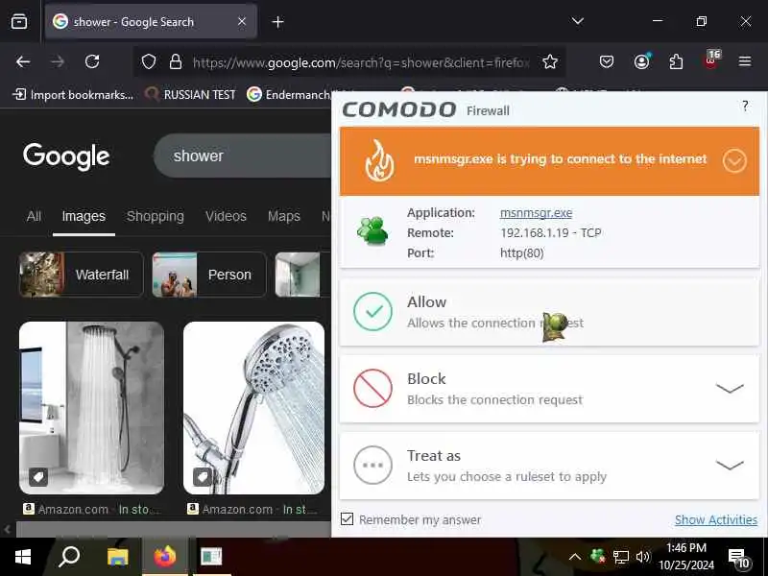768x576 pixels.
Task: Open the second Amazon.com 'In st...' source link
Action: coord(252,510)
